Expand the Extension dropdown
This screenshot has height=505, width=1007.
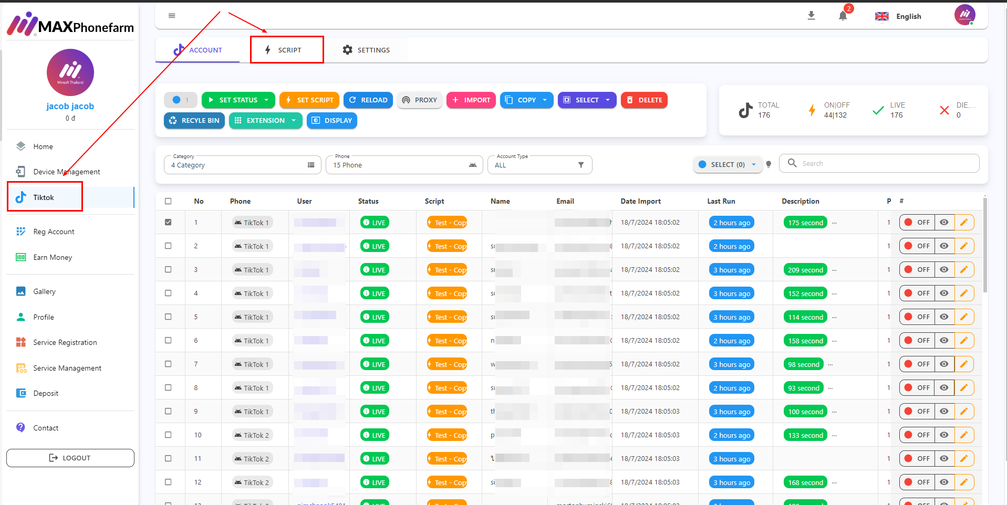pyautogui.click(x=266, y=120)
